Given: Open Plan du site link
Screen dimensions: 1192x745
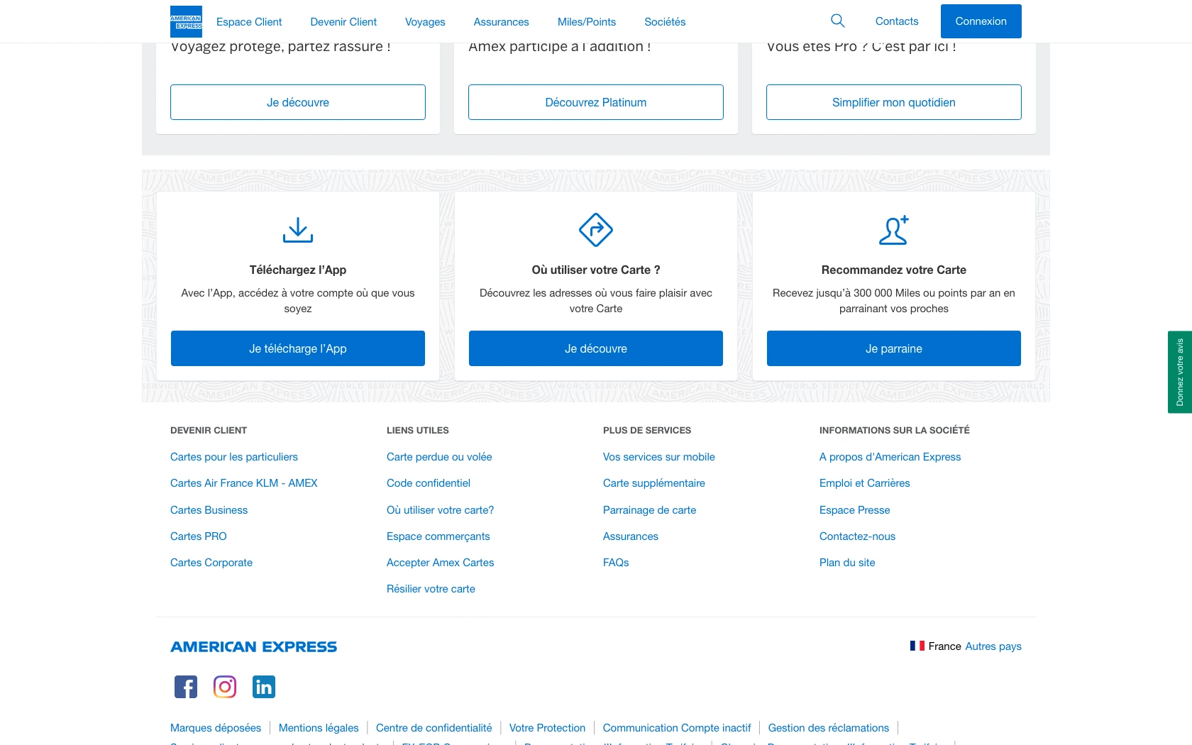Looking at the screenshot, I should tap(847, 563).
